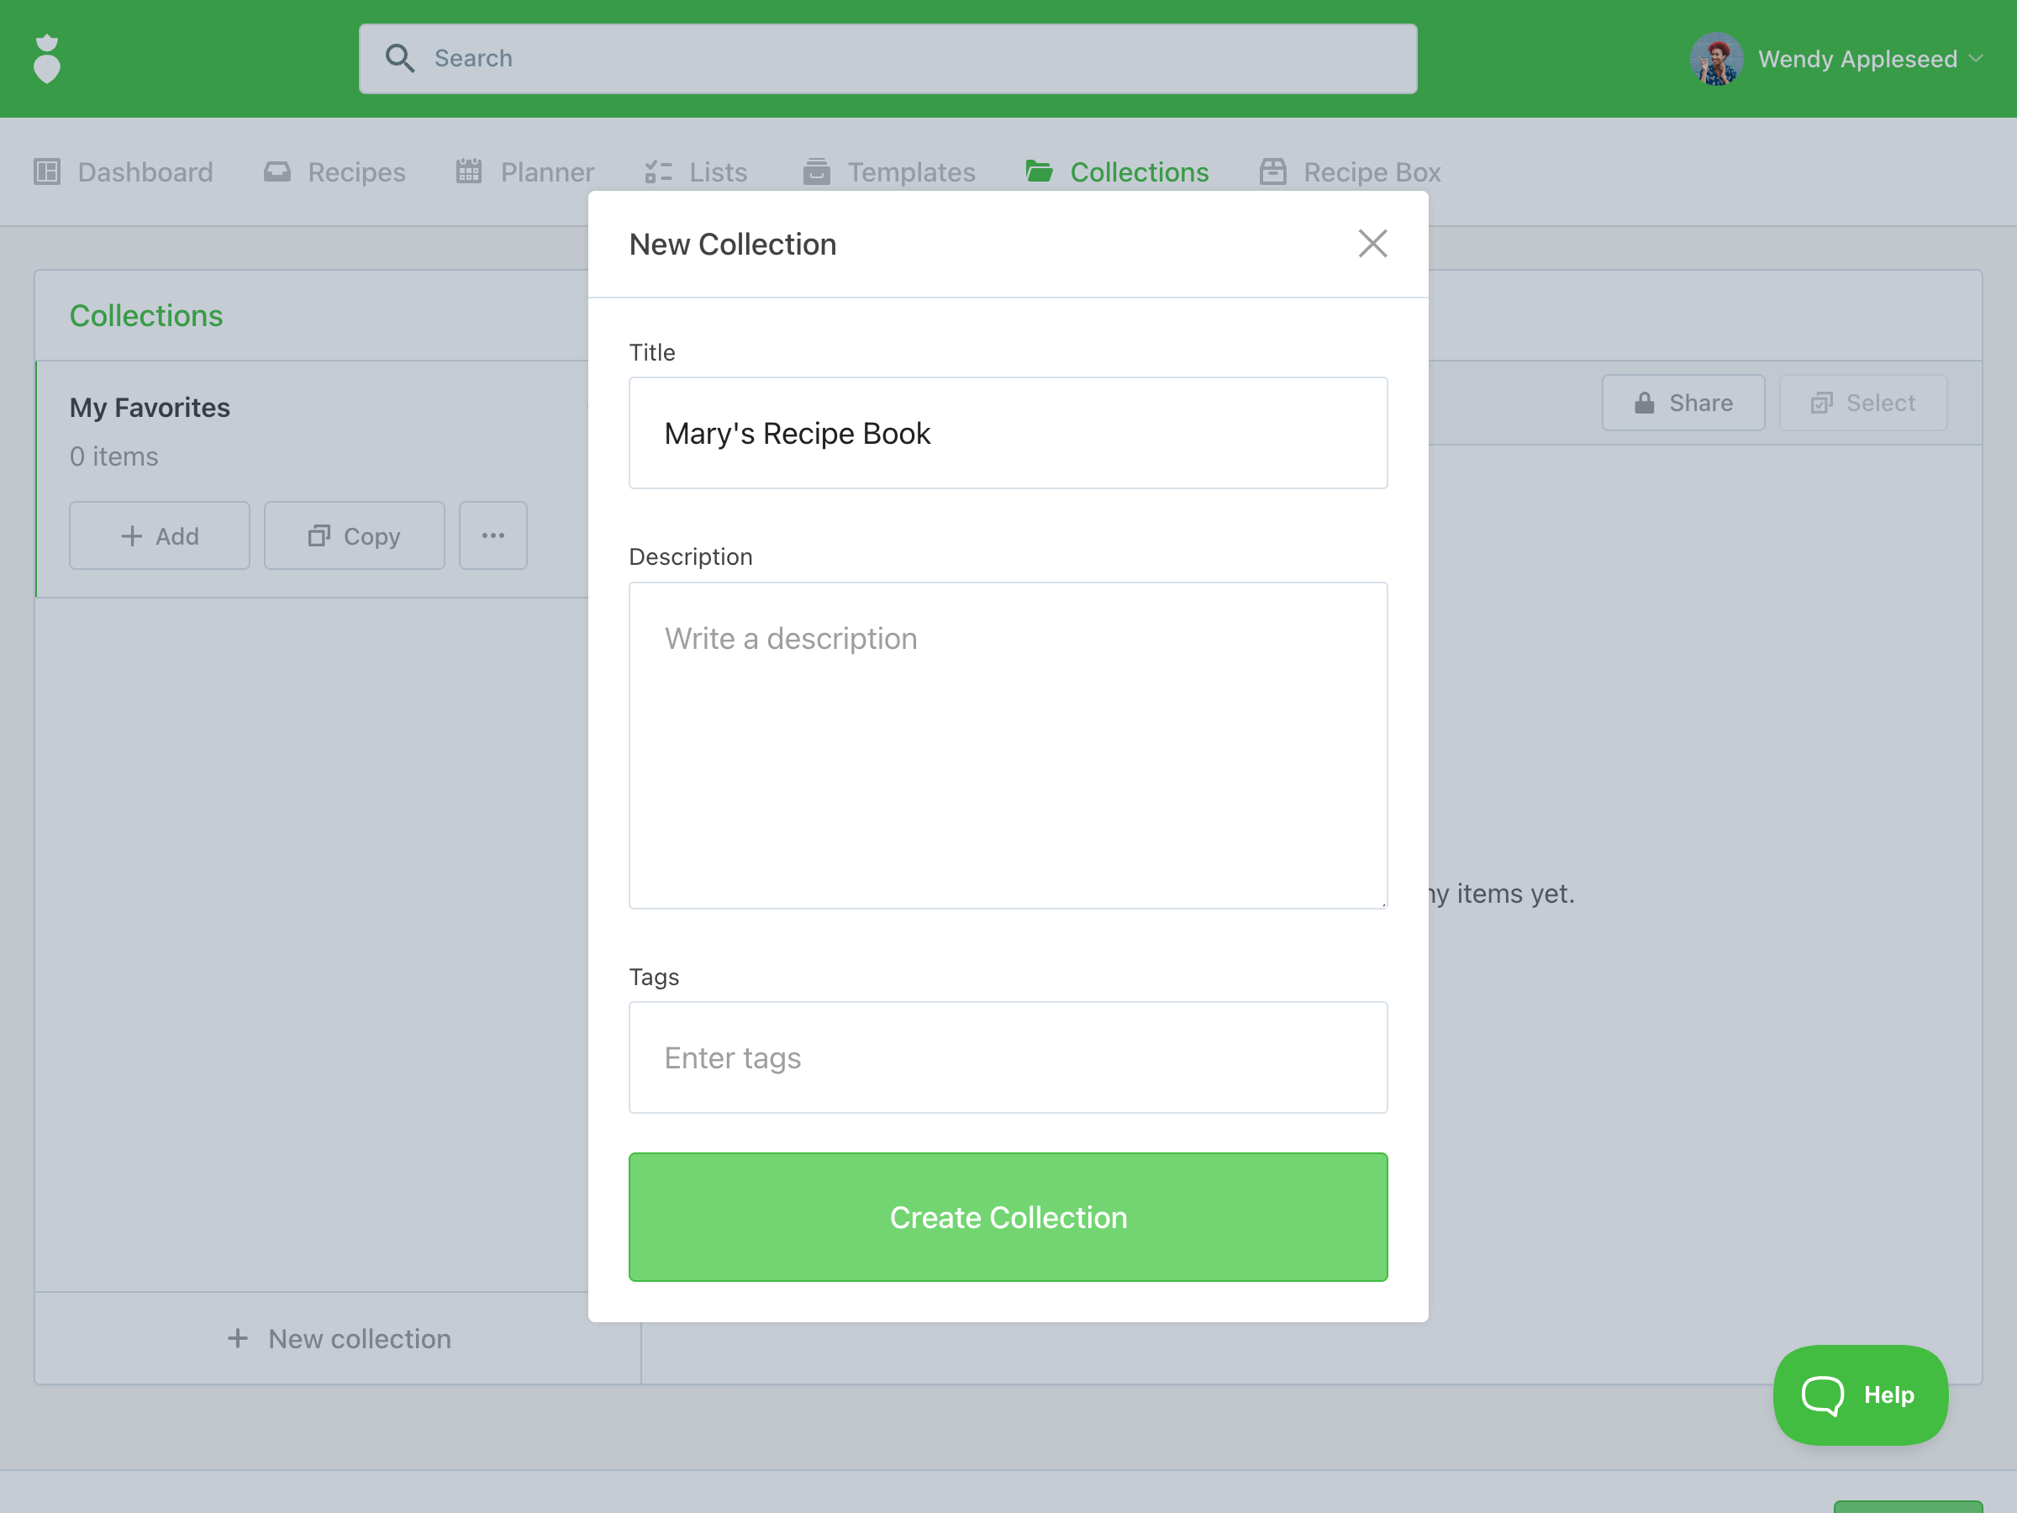Click the Share lock button

click(1683, 402)
